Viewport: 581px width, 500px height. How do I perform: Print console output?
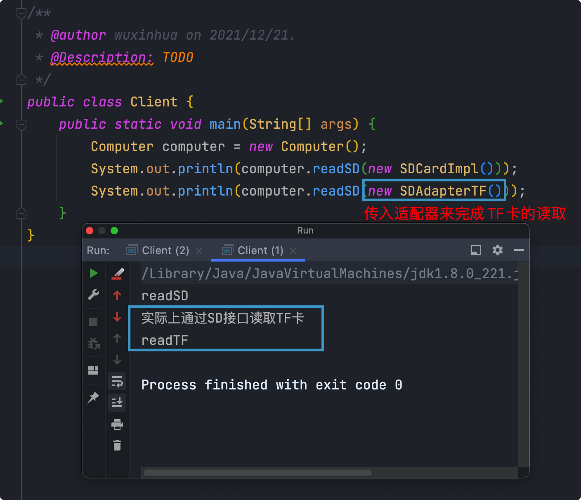pos(117,424)
